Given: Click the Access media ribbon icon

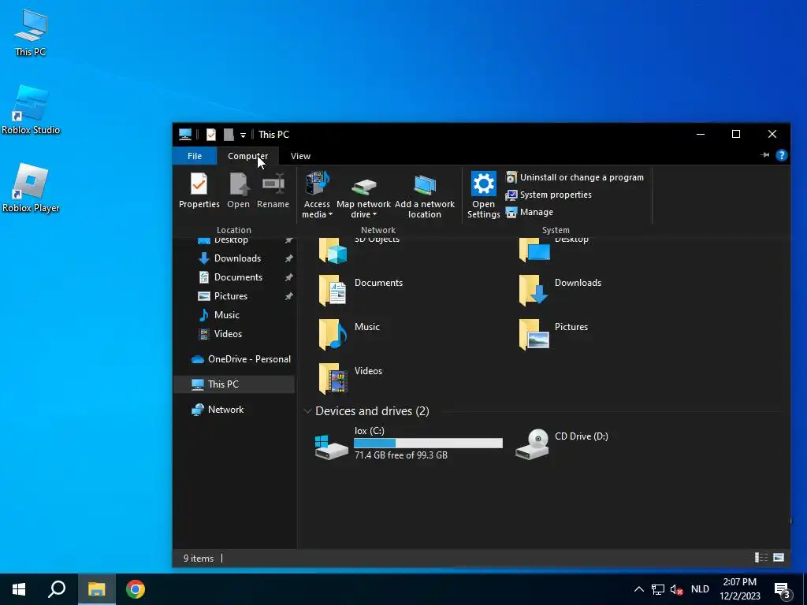Looking at the screenshot, I should [x=317, y=184].
